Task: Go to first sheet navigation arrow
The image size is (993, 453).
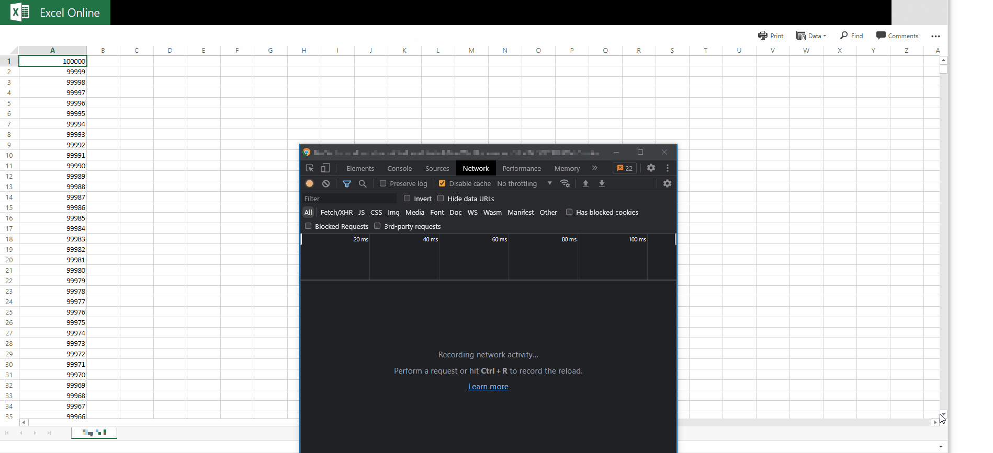Action: 7,433
